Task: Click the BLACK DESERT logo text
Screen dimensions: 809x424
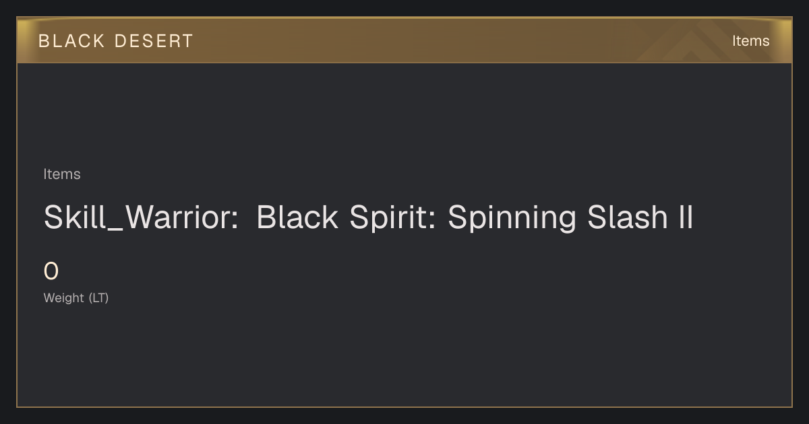Action: pos(115,41)
